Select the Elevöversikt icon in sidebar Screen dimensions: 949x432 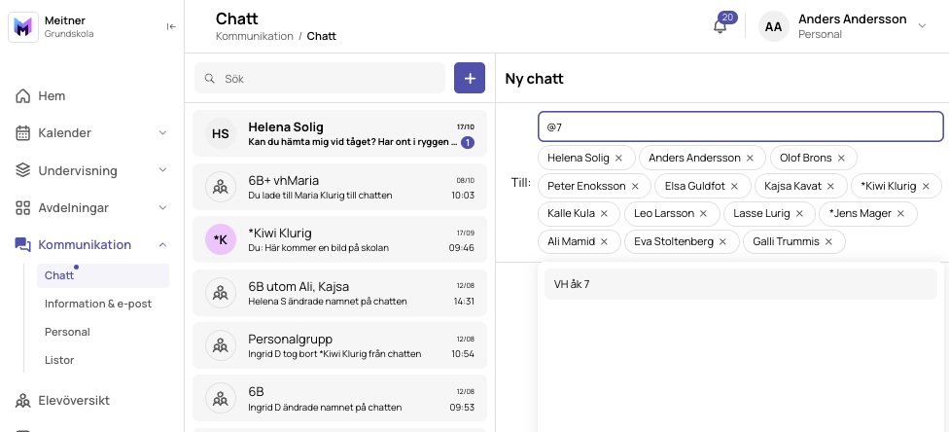(23, 401)
